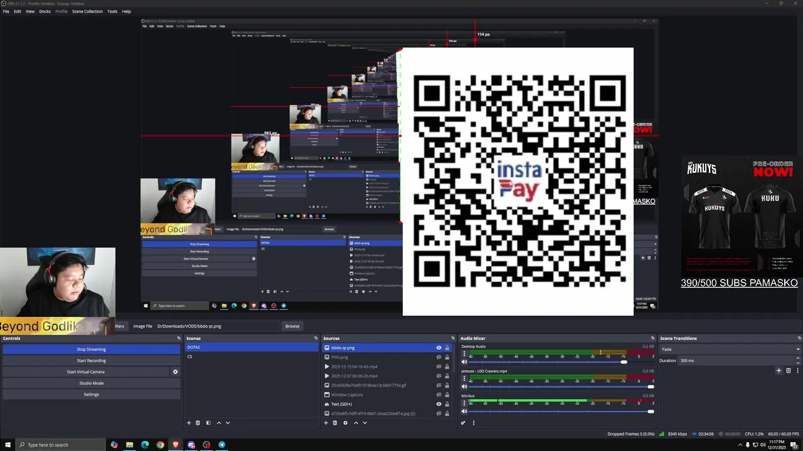Image resolution: width=803 pixels, height=451 pixels.
Task: Open Google Chrome from taskbar
Action: coord(161,445)
